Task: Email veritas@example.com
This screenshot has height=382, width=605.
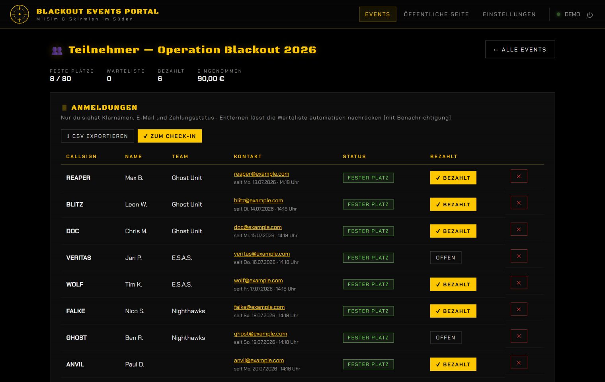Action: click(262, 254)
